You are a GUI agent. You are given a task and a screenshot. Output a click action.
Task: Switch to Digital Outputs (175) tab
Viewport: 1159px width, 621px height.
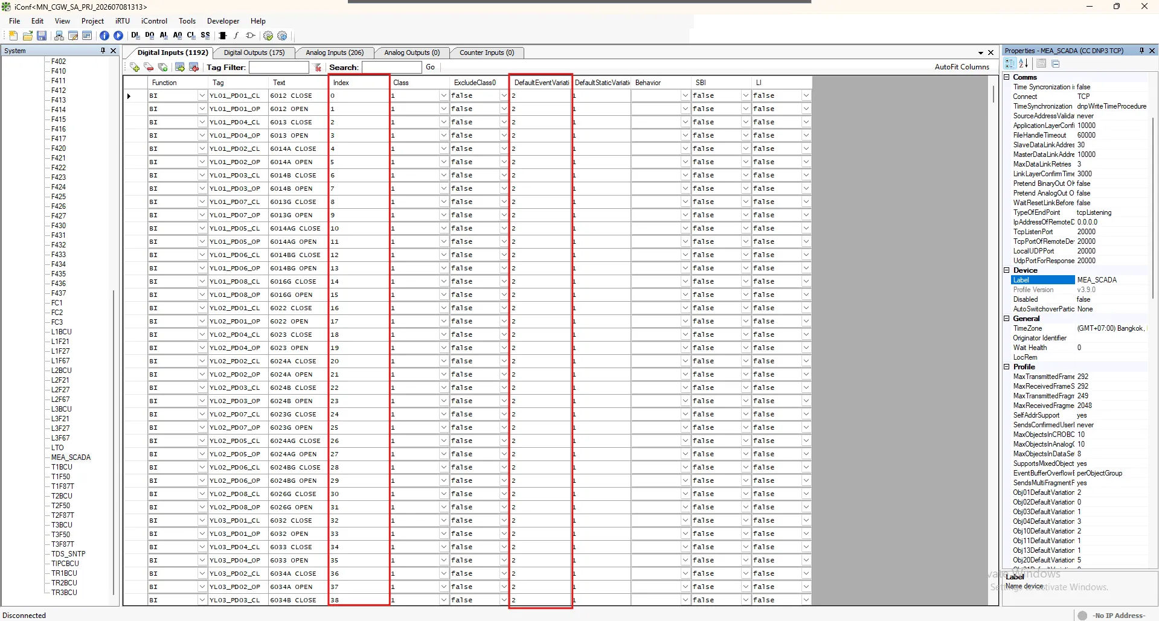point(254,53)
